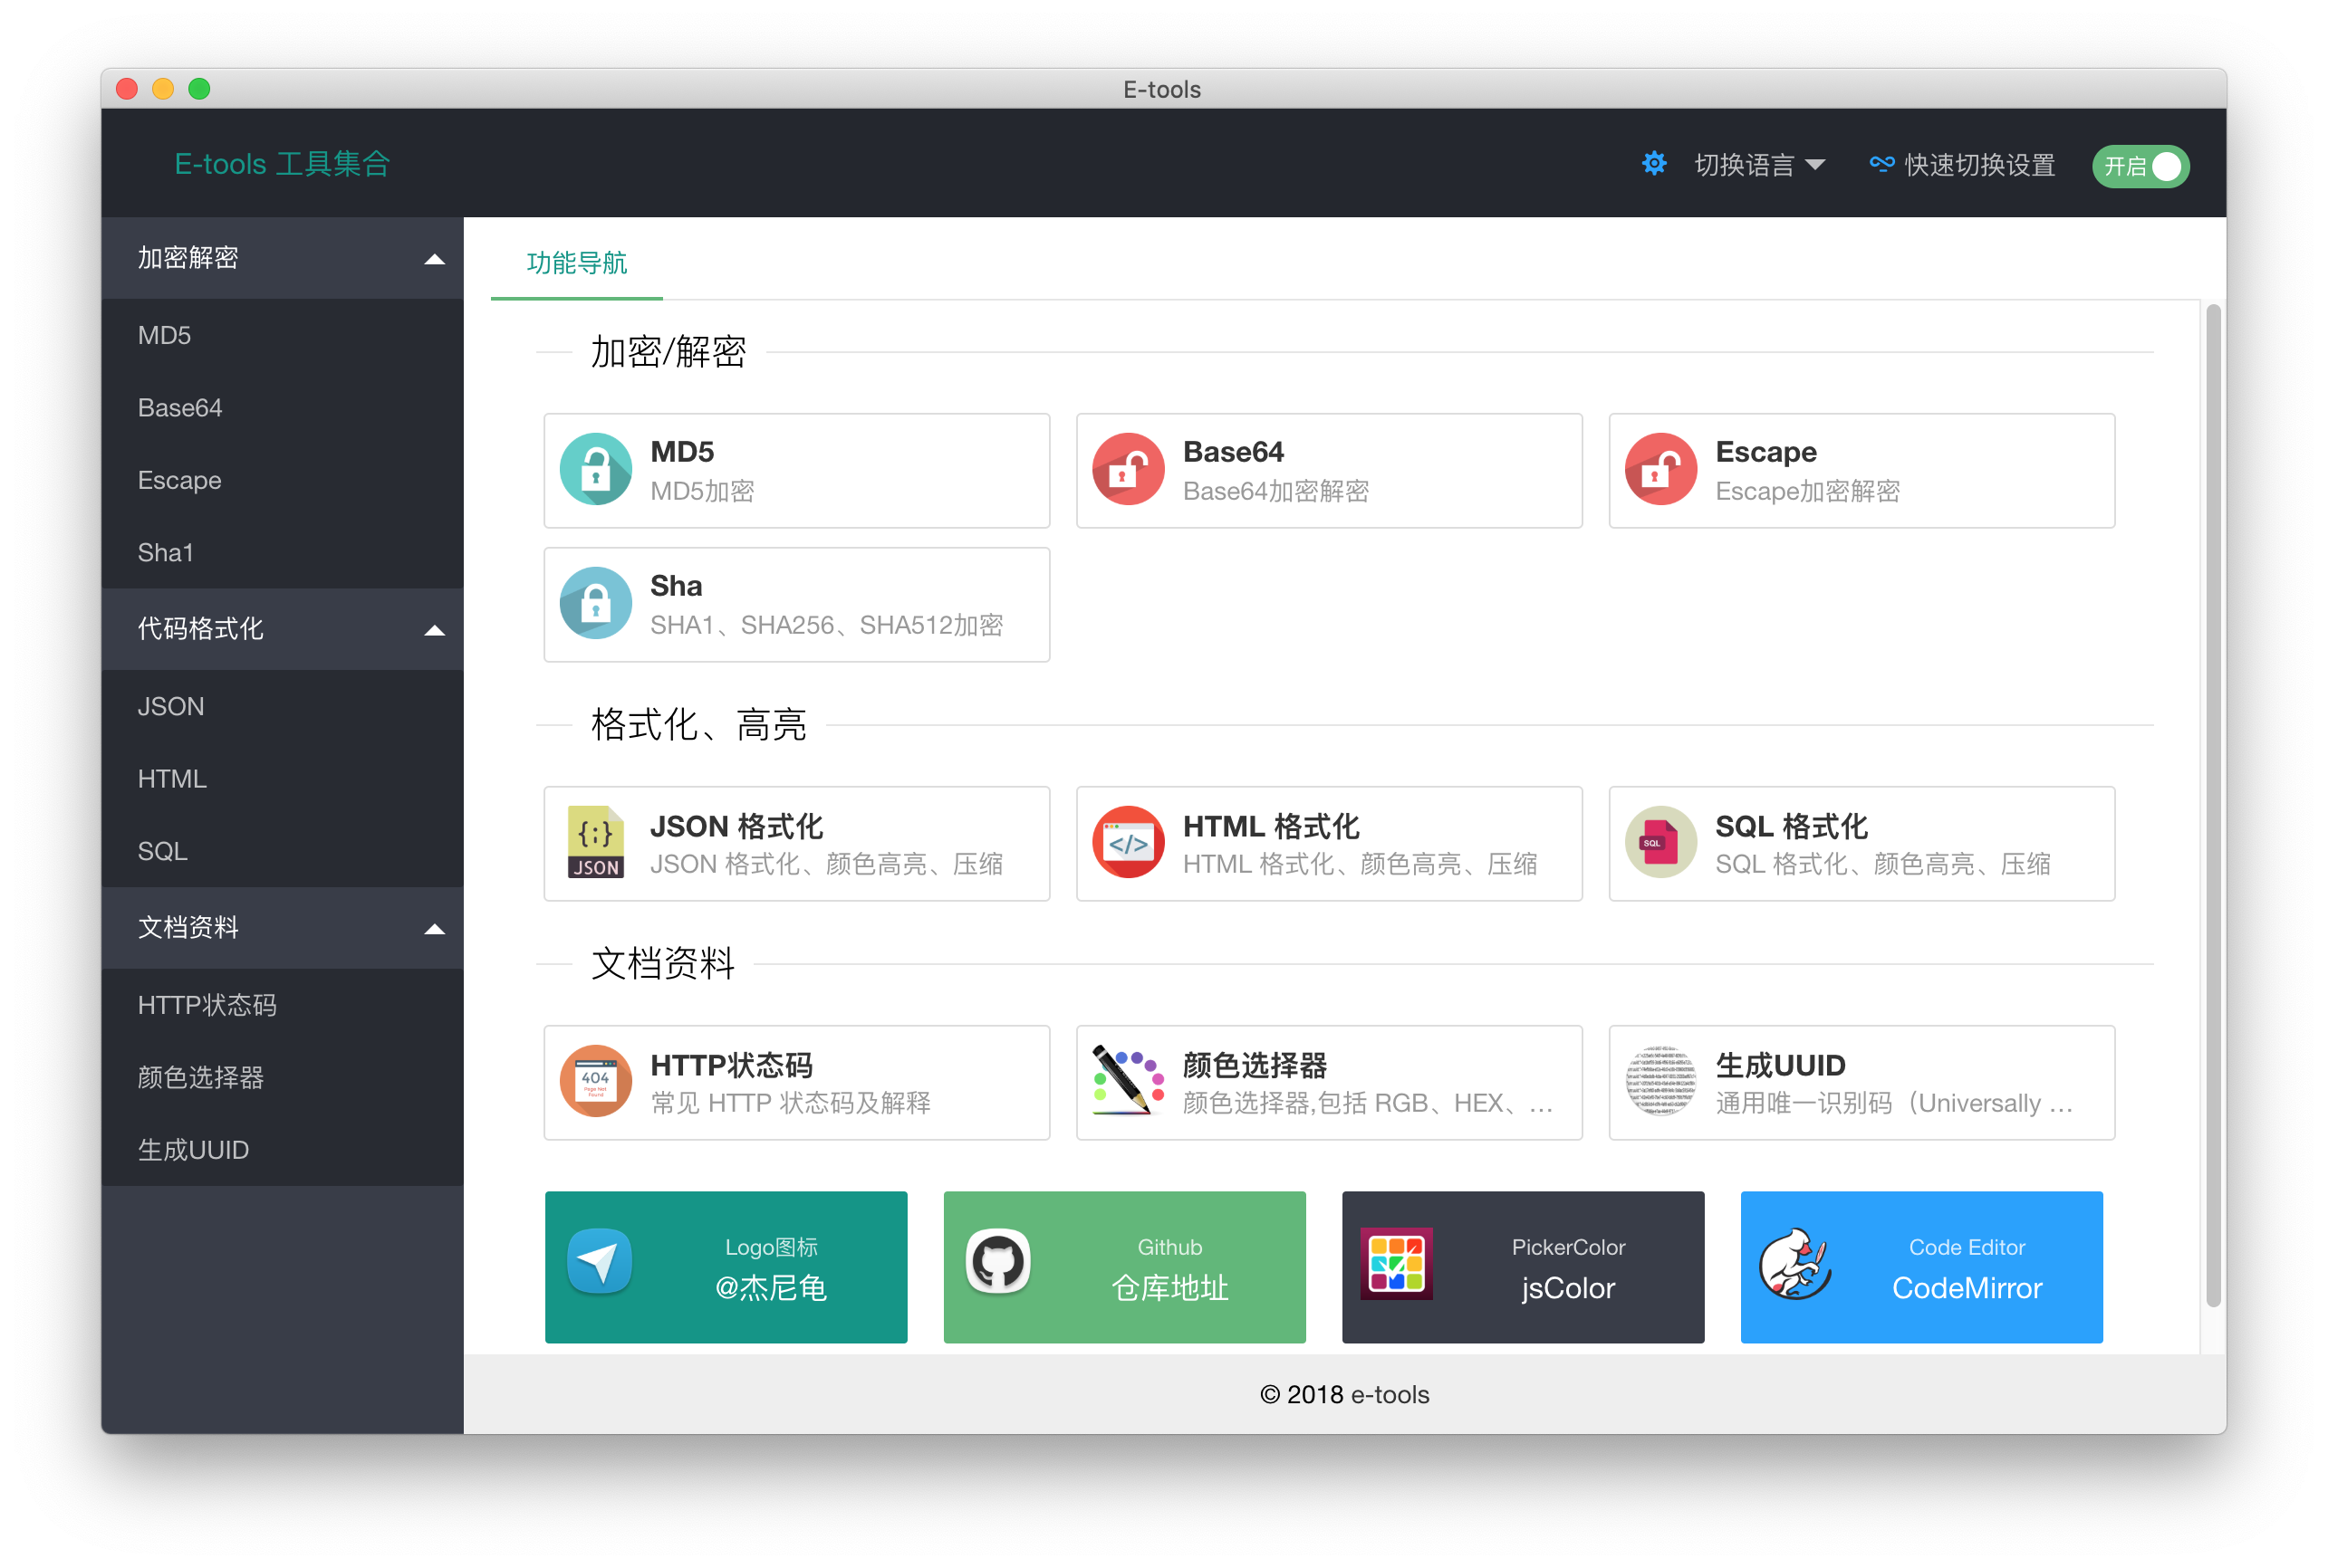Image resolution: width=2328 pixels, height=1568 pixels.
Task: Open the Github 仓库地址 link
Action: (1124, 1266)
